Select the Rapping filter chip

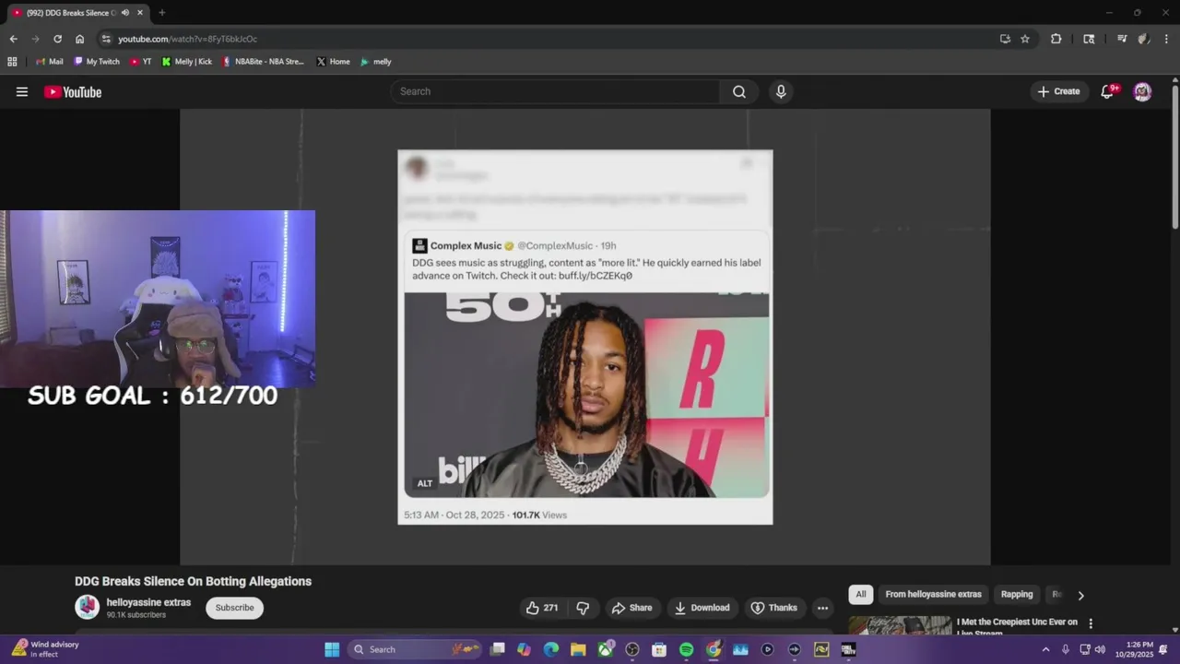click(1017, 595)
